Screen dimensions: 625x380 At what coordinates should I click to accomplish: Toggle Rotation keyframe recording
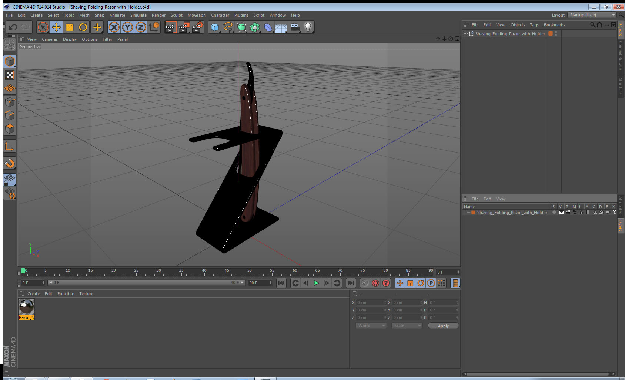[x=421, y=283]
